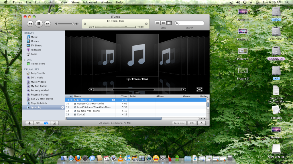Select Recently Played playlist

coord(40,95)
